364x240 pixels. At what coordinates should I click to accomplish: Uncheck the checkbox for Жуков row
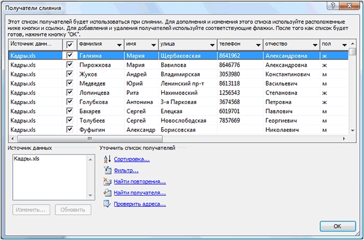coord(69,74)
